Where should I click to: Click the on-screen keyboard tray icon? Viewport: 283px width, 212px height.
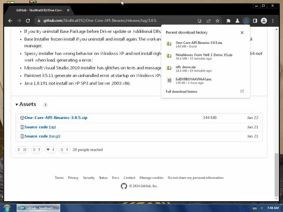tap(255, 208)
